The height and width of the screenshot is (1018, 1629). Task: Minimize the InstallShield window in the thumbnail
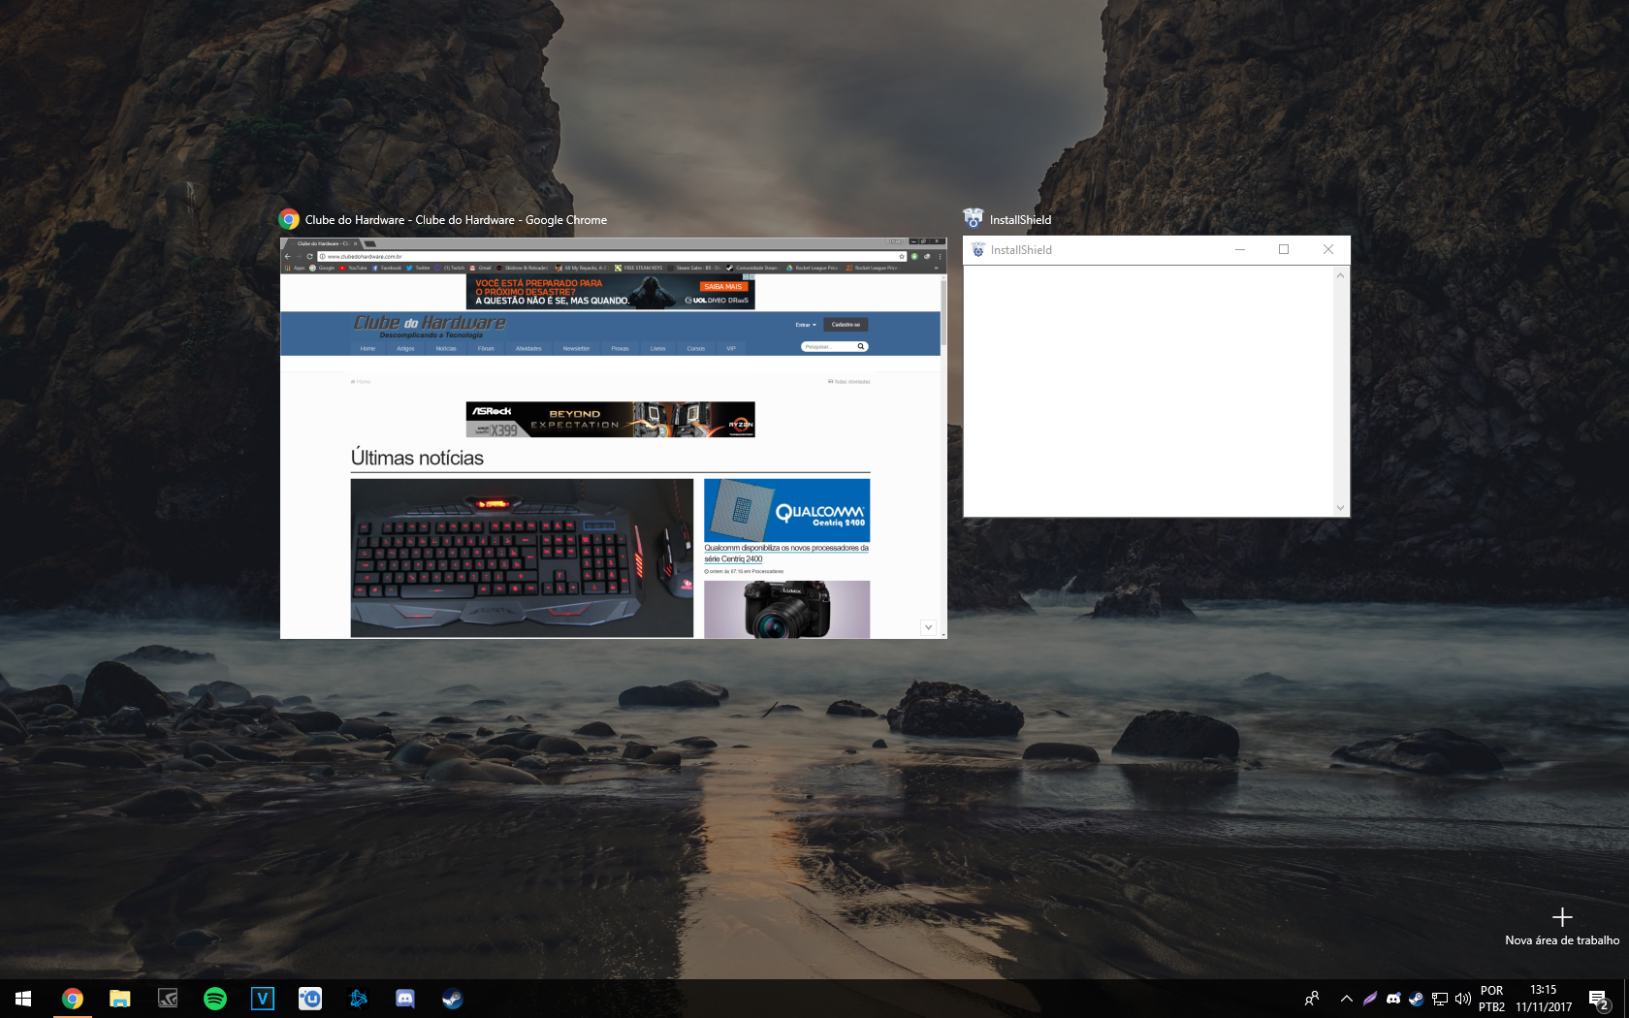coord(1239,249)
